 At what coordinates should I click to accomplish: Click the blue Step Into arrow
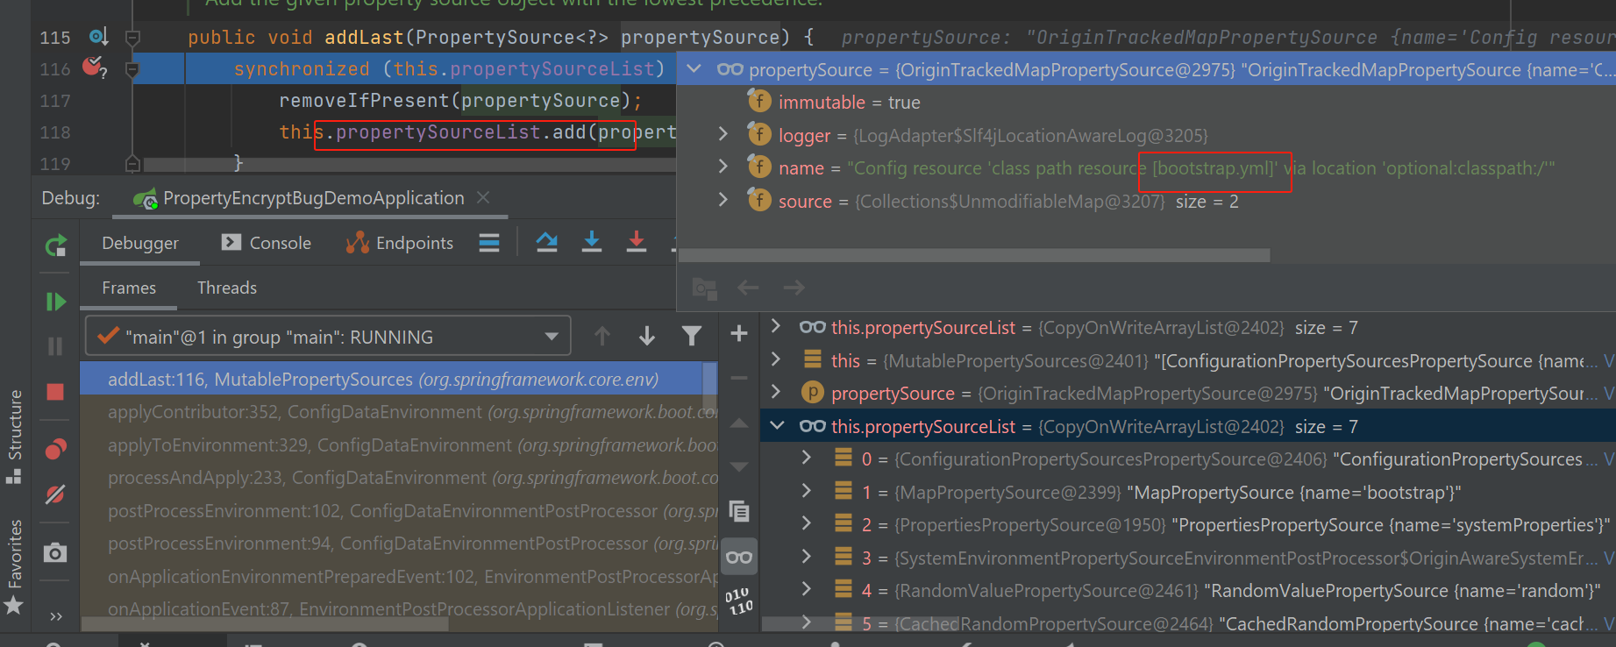pyautogui.click(x=592, y=242)
